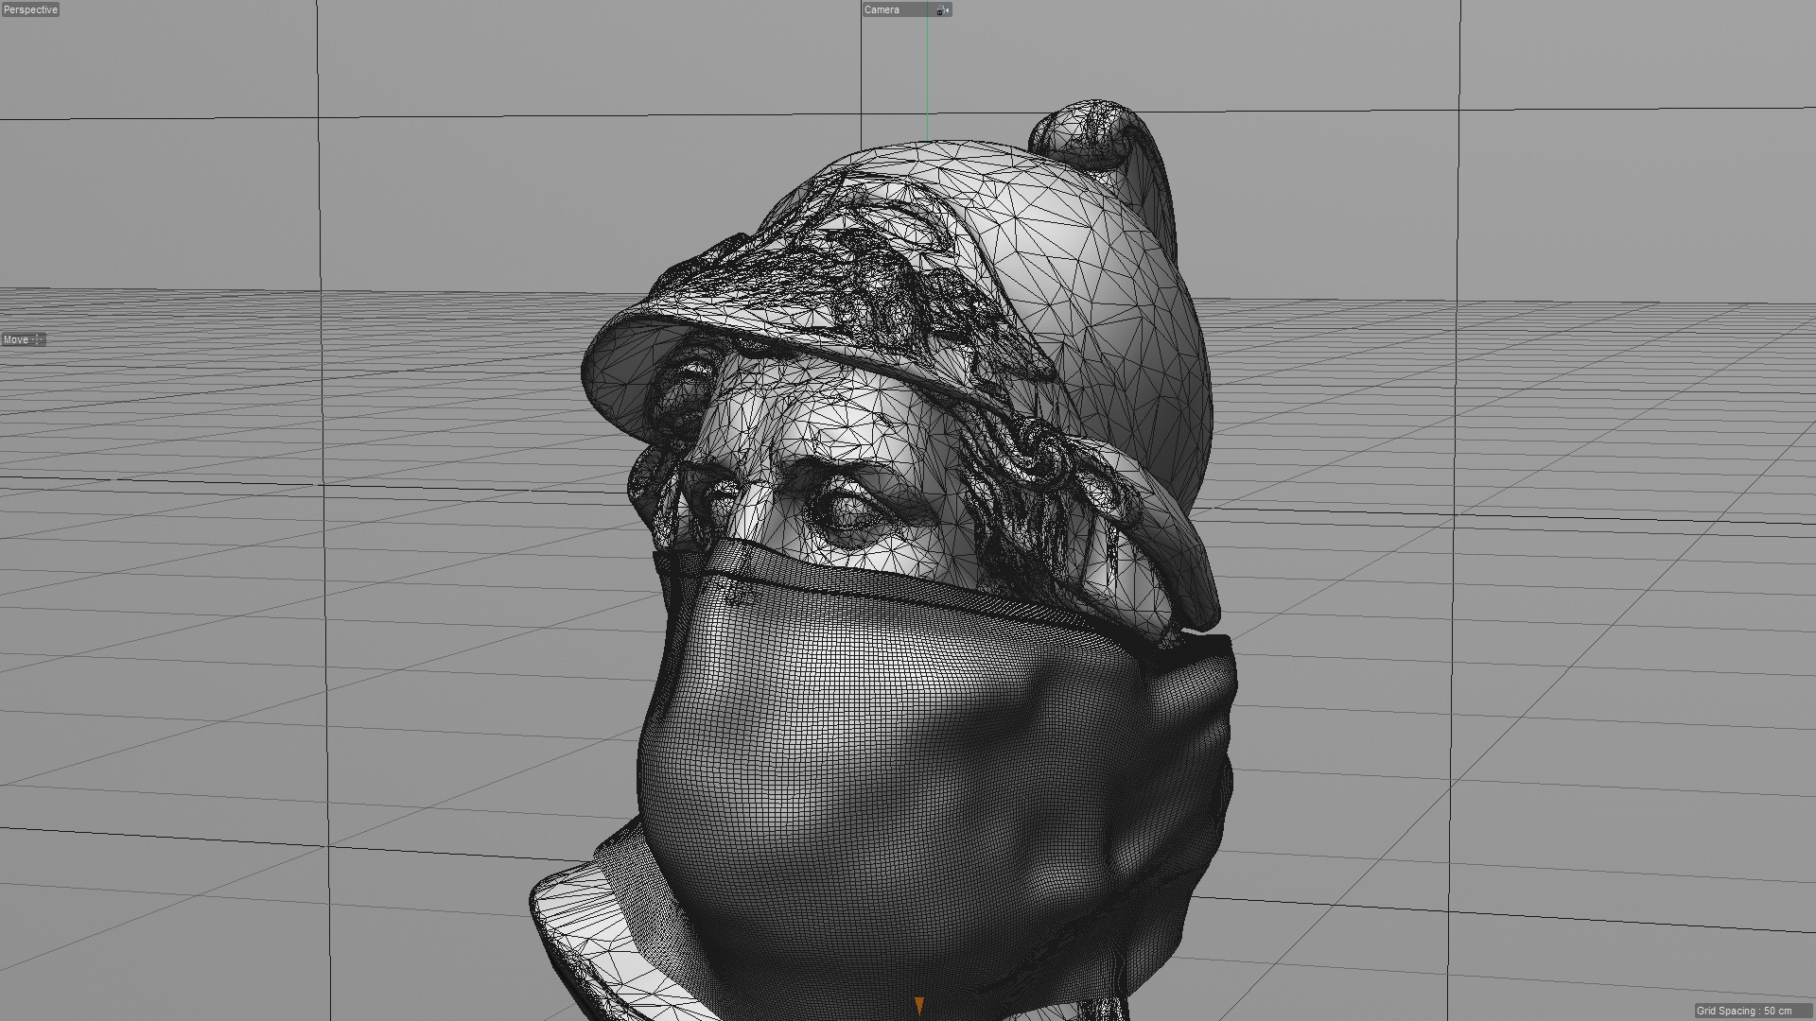Click the Grid Spacing : 50 cm readout
This screenshot has width=1816, height=1021.
[1754, 1011]
